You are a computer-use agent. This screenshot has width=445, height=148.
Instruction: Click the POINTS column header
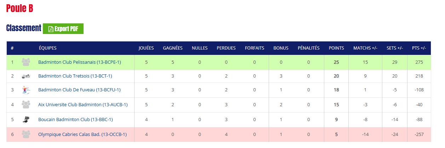(x=336, y=48)
